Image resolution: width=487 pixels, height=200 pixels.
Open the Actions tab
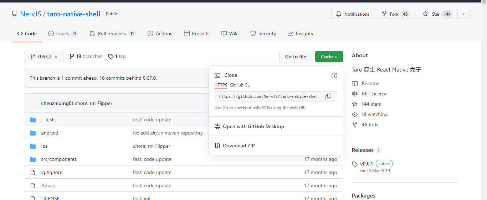click(x=160, y=33)
